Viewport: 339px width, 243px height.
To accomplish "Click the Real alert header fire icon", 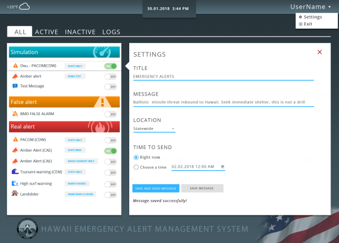I will coord(100,127).
